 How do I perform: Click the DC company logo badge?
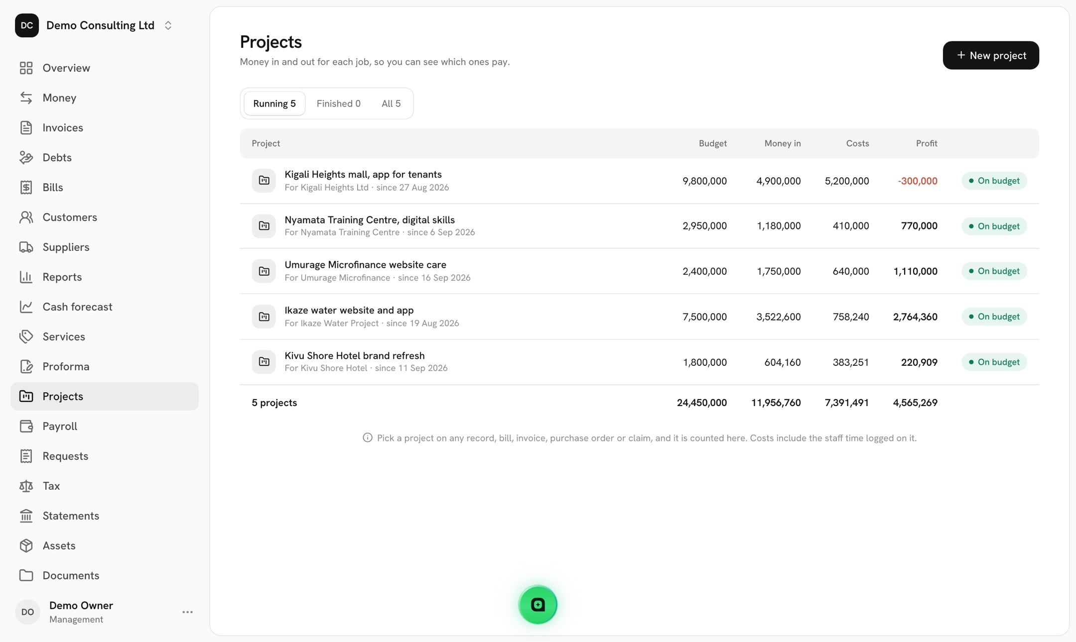(x=27, y=25)
